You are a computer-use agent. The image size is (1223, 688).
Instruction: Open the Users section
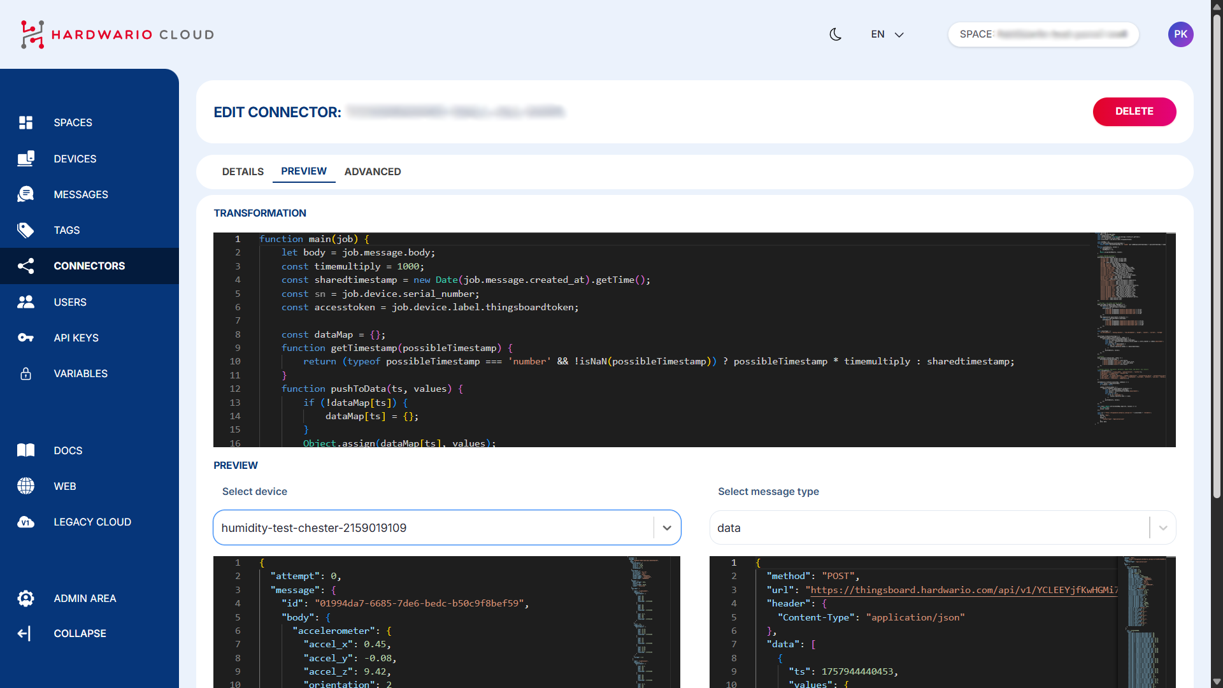tap(70, 302)
